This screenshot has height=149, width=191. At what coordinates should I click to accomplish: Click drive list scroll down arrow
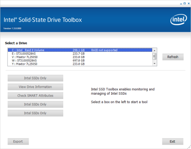[154, 64]
